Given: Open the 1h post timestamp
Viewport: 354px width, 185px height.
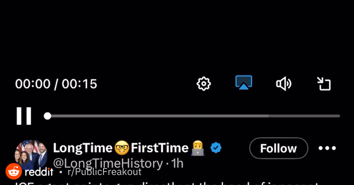Looking at the screenshot, I should 177,164.
